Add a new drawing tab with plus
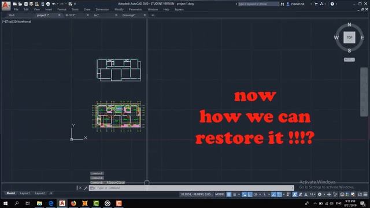Viewport: 370px width, 208px height. coord(153,15)
